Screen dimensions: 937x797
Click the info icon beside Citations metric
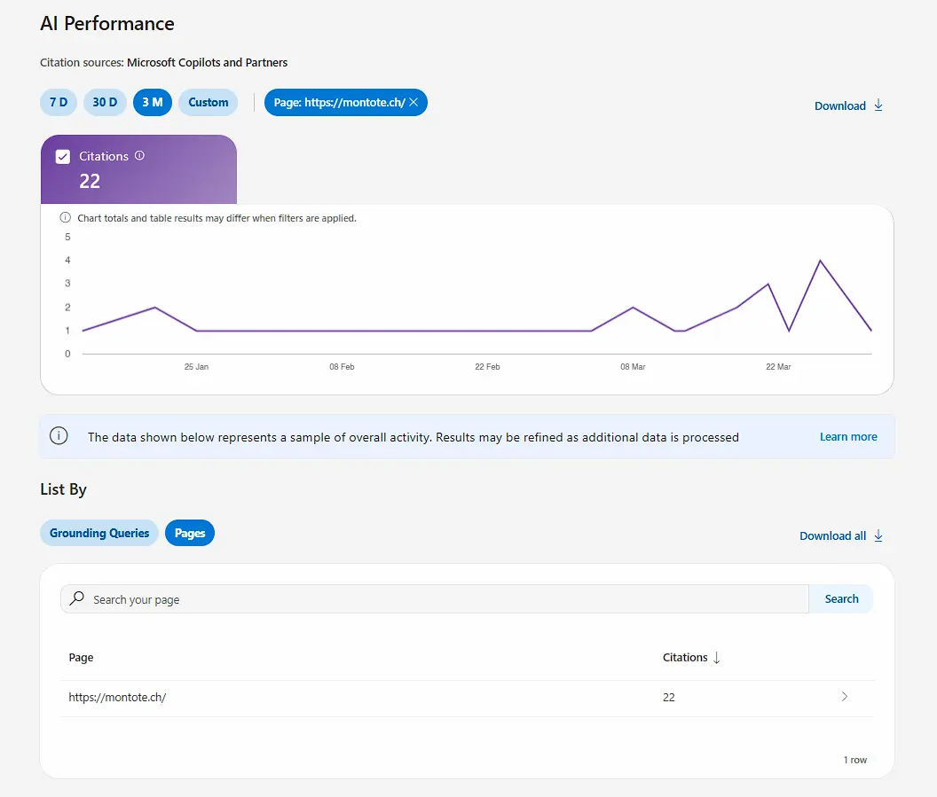coord(139,155)
